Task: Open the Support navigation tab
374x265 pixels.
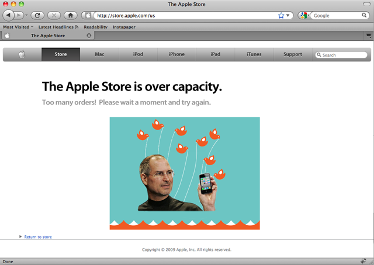Action: pyautogui.click(x=293, y=54)
